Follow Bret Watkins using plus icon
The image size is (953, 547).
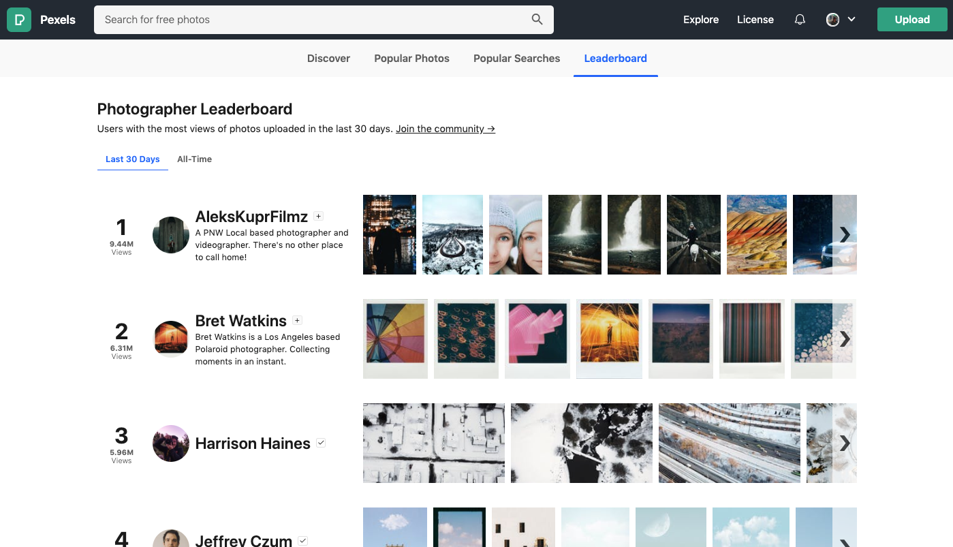pyautogui.click(x=297, y=320)
